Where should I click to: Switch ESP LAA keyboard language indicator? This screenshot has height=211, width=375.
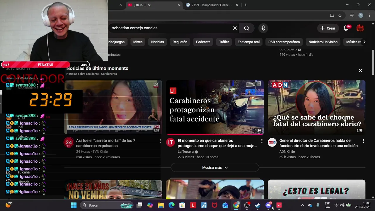tap(327, 205)
